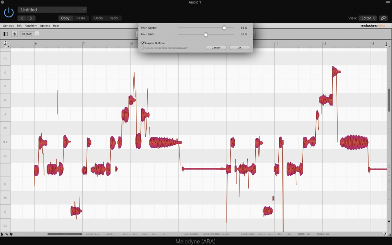
Task: Open the Algorithm menu
Action: (x=31, y=26)
